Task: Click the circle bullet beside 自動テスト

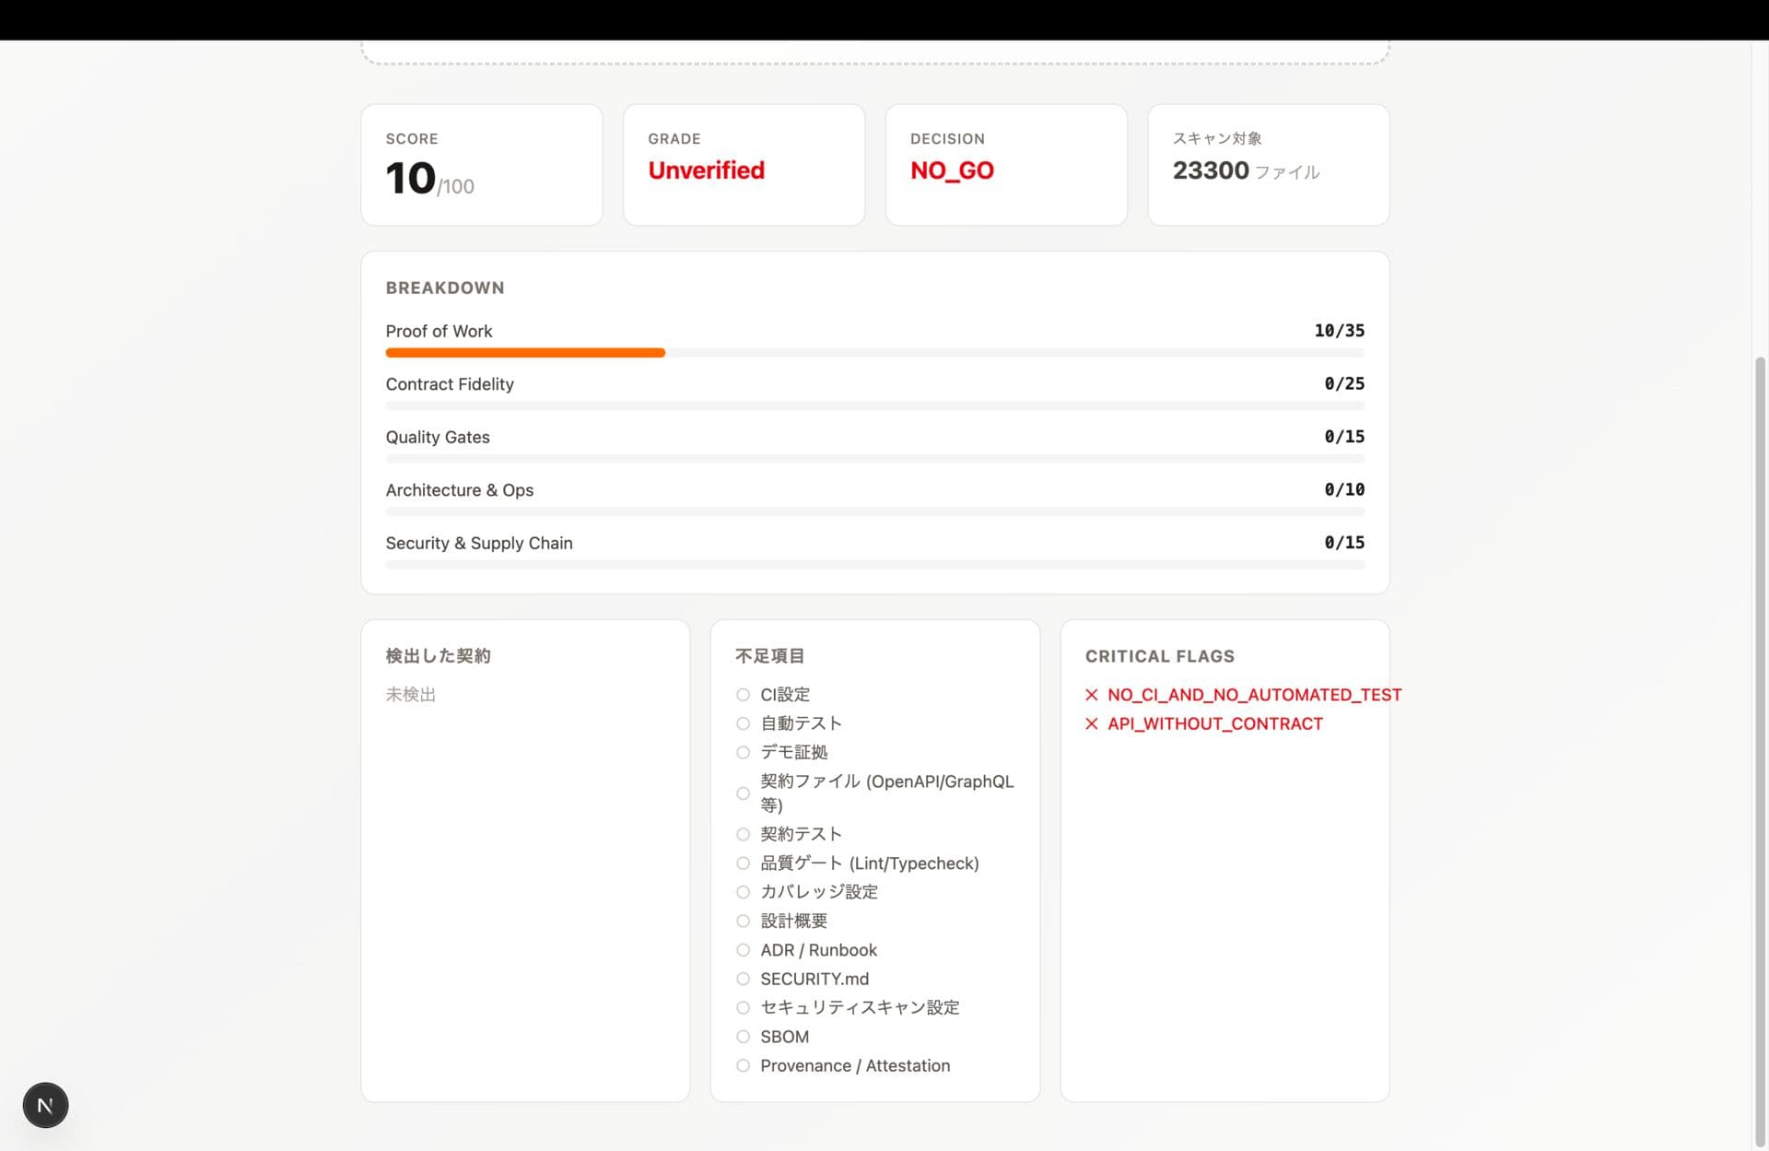Action: point(743,723)
